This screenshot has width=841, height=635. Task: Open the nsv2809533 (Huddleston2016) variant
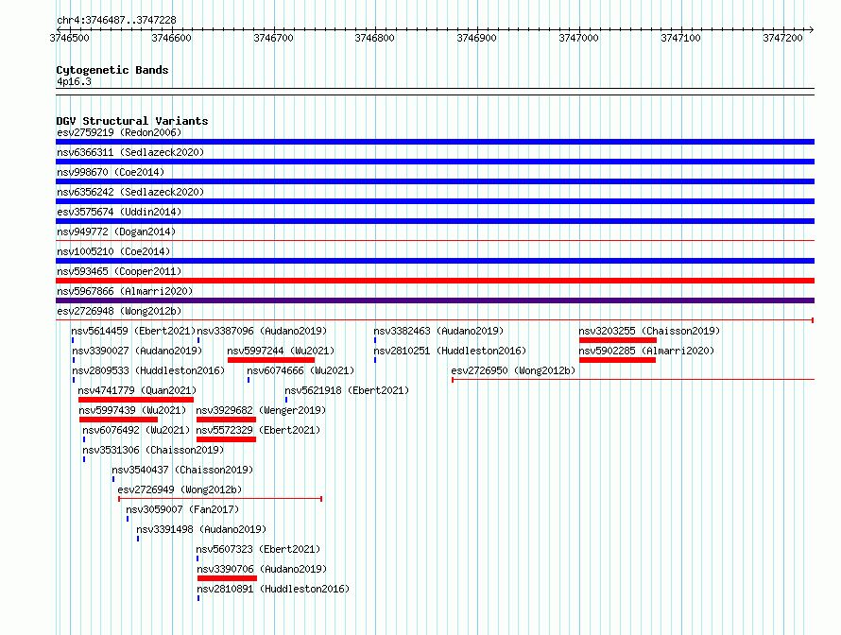coord(148,370)
